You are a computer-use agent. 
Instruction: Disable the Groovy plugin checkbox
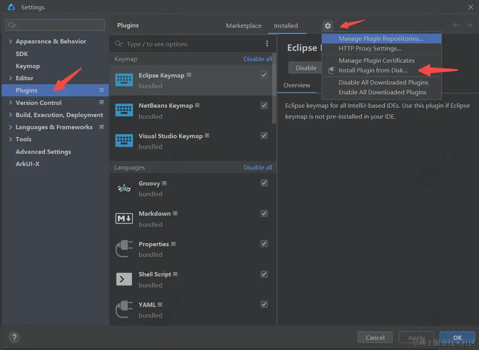point(264,183)
